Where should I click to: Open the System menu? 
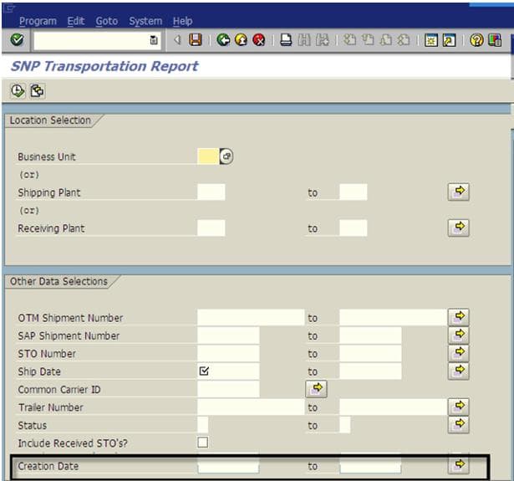(x=145, y=21)
